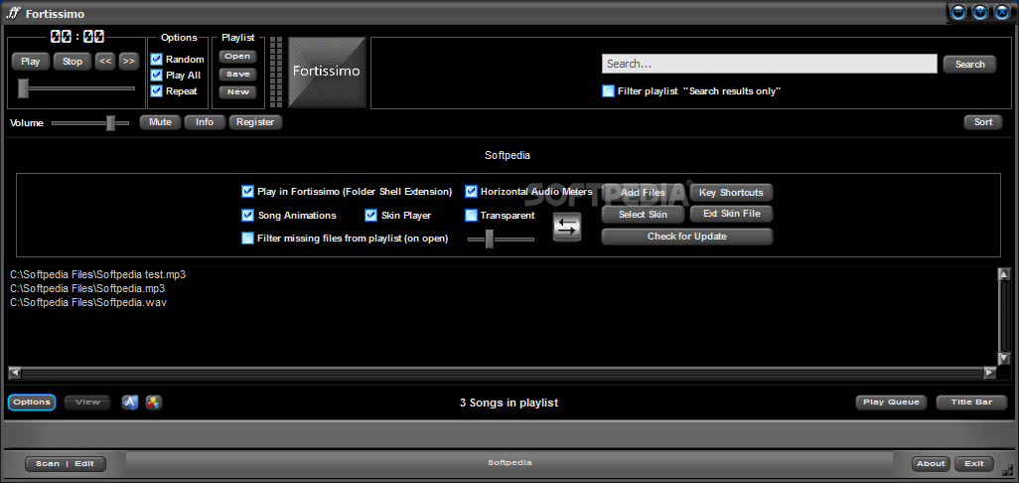Click the ff app icon in title bar

tap(13, 13)
